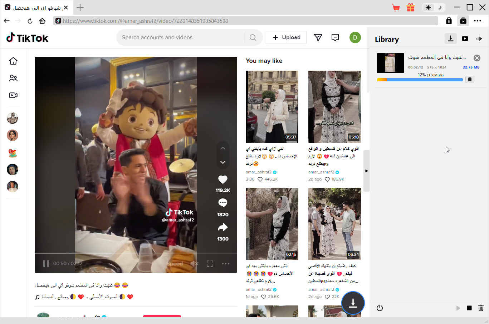Open the green D profile avatar
The width and height of the screenshot is (489, 324).
click(355, 37)
